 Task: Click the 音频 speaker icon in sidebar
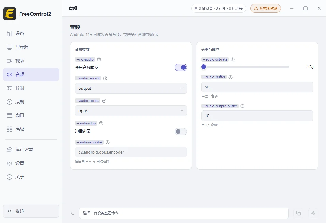[9, 74]
